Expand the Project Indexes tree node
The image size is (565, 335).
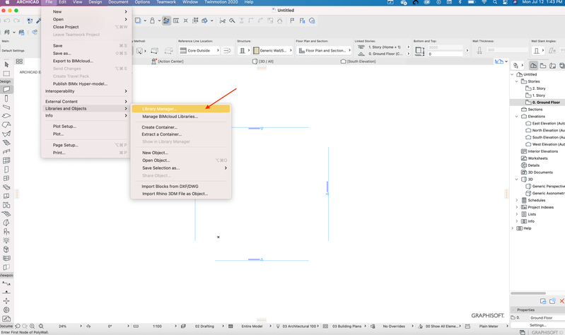click(x=516, y=207)
